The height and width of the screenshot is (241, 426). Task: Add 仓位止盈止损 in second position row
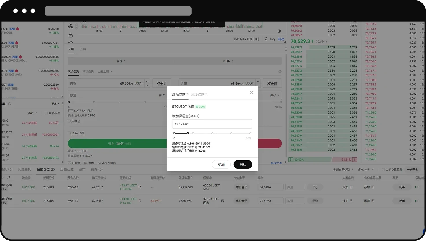point(369,201)
